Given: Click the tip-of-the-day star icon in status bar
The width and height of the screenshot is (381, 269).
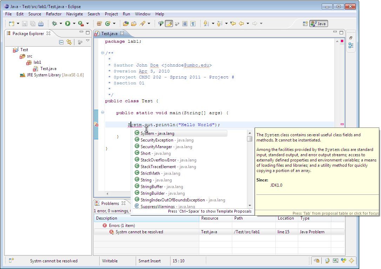Looking at the screenshot, I should [x=352, y=261].
